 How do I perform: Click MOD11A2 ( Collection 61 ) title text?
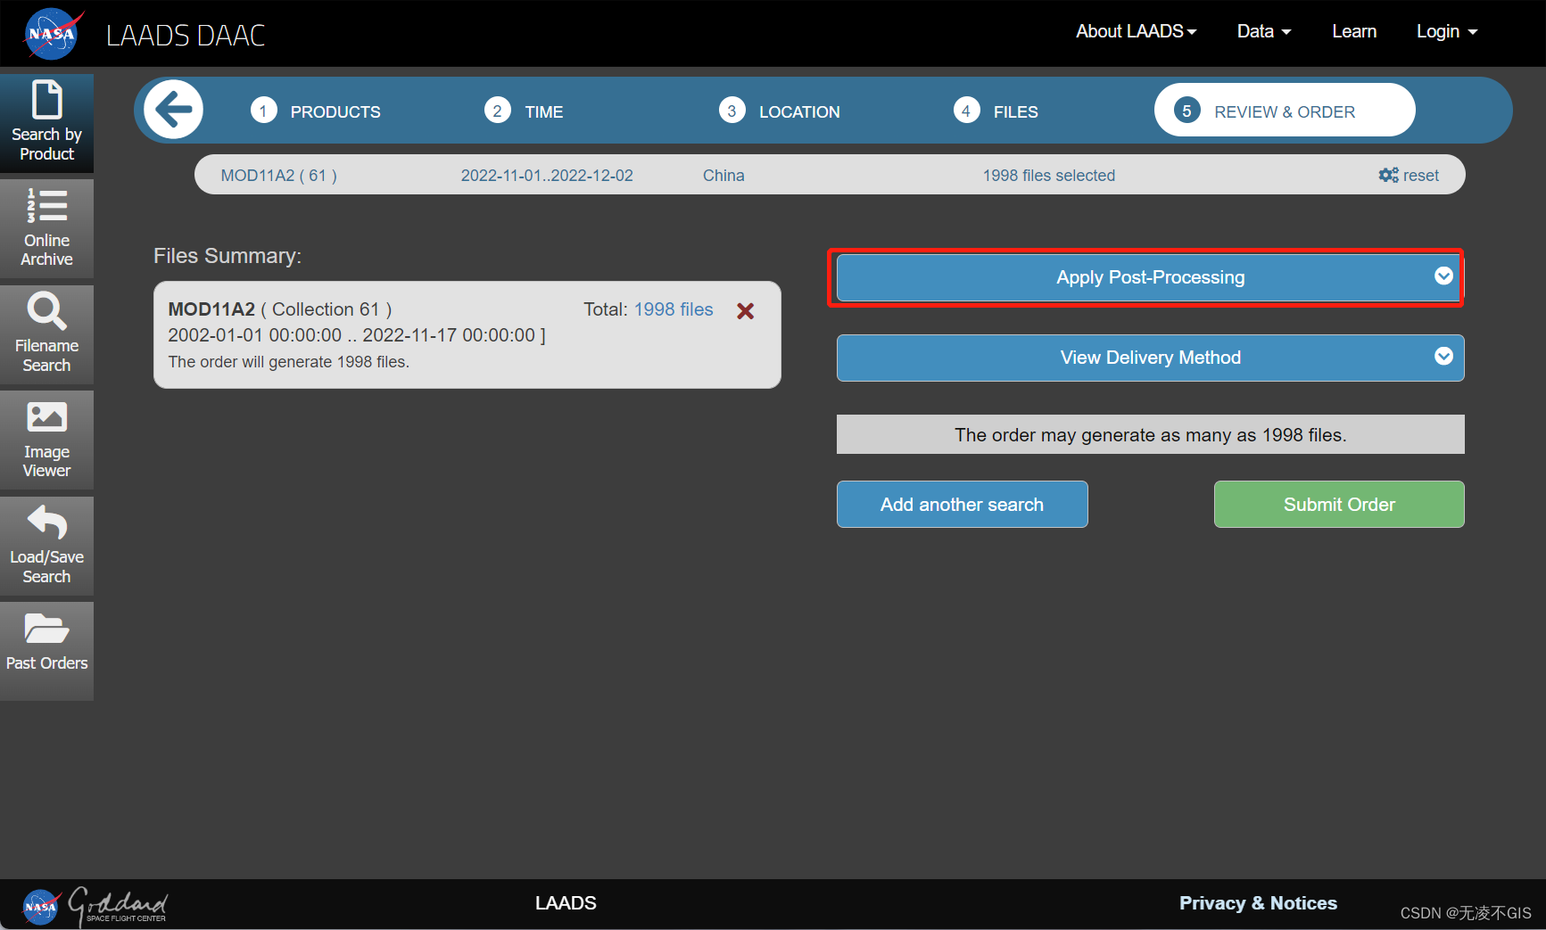(x=280, y=309)
